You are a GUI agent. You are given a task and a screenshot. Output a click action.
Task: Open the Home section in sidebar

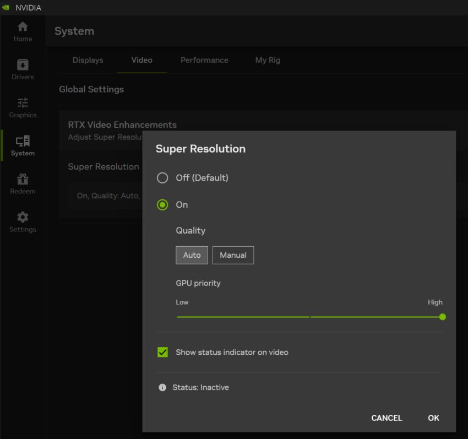point(23,30)
